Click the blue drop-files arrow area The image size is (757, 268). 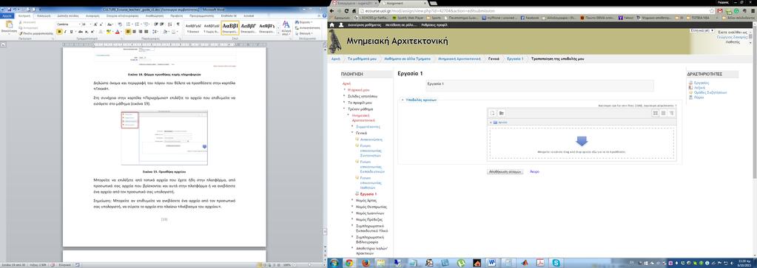(582, 141)
